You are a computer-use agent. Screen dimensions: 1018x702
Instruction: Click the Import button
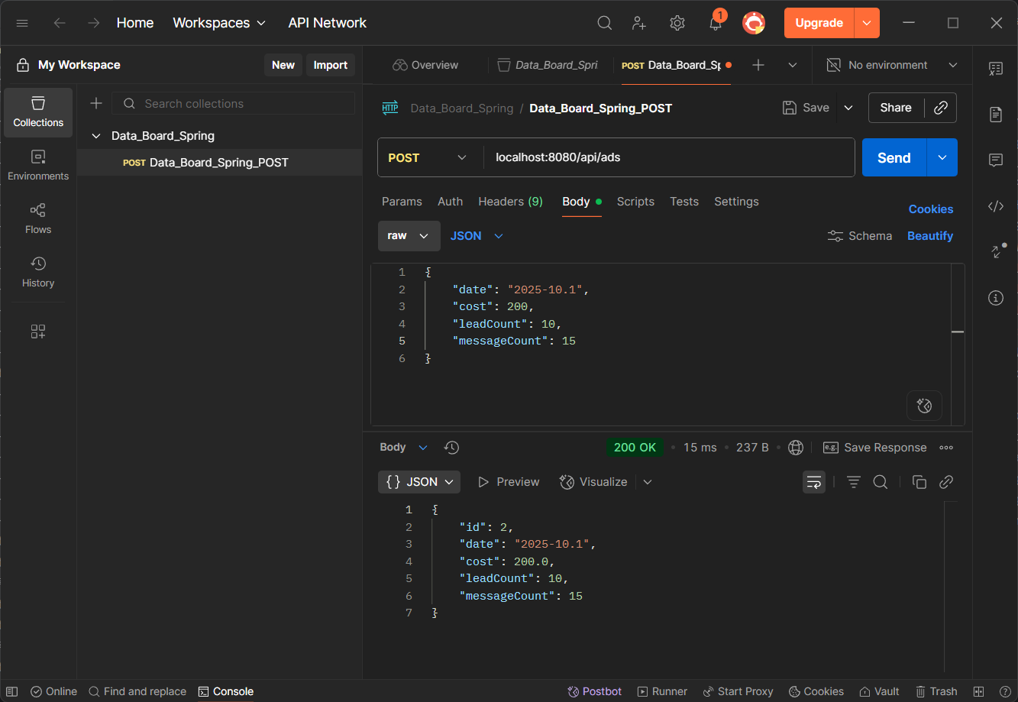[x=331, y=65]
